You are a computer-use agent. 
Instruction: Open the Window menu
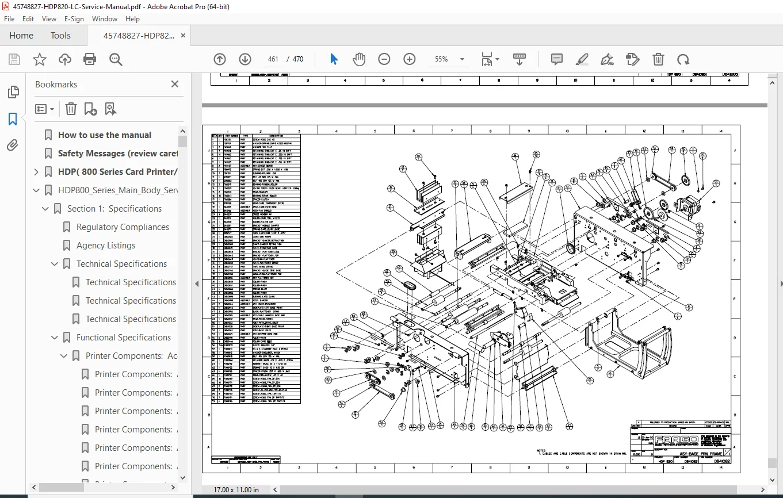(x=105, y=18)
